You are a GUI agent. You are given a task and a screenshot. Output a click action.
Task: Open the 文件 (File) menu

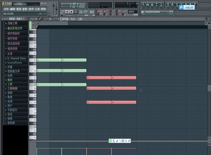tap(6, 9)
